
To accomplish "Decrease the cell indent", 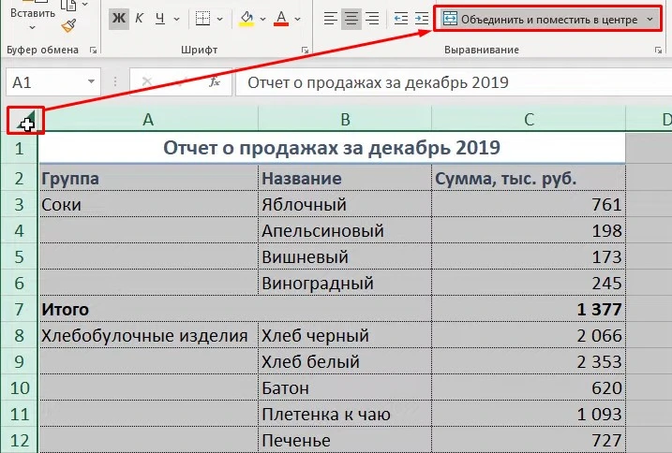I will point(400,19).
